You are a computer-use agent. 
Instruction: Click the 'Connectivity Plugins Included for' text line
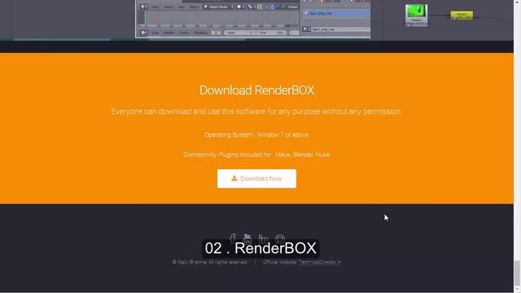(x=256, y=155)
